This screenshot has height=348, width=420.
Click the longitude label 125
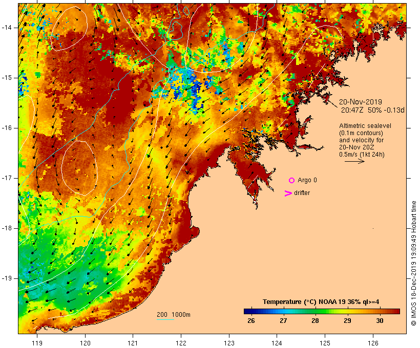tap(325, 343)
